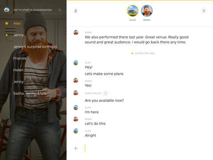Open your own profile avatar in sidebar header
Screen dimensions: 213x160
pyautogui.click(x=7, y=10)
